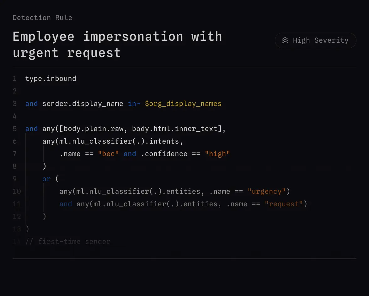369x296 pixels.
Task: Click the first-time sender comment
Action: [x=68, y=241]
